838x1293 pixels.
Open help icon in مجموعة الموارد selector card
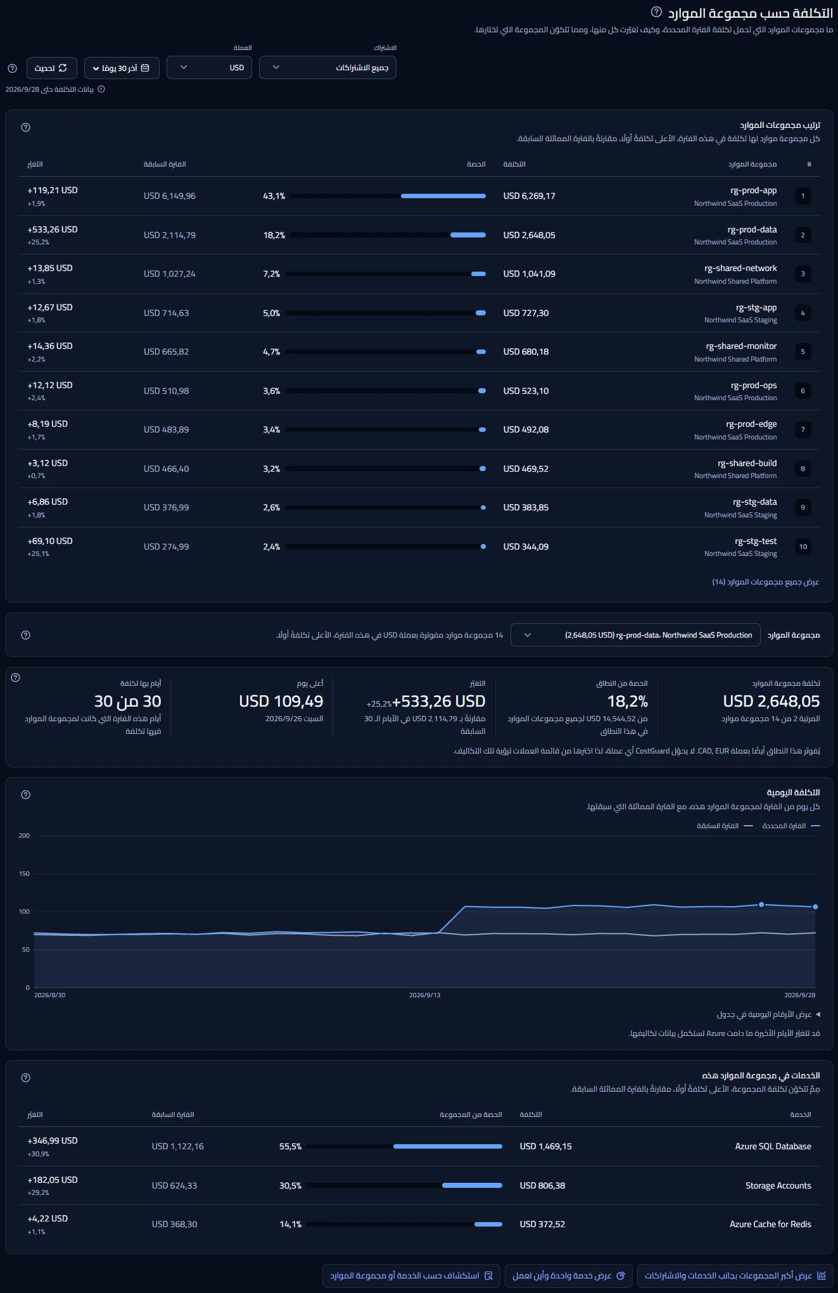(26, 635)
